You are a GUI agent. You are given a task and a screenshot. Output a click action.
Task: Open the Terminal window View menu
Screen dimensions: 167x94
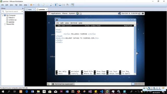pyautogui.click(x=67, y=23)
